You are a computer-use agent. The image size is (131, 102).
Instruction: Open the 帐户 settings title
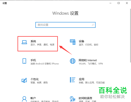pyautogui.click(x=33, y=98)
